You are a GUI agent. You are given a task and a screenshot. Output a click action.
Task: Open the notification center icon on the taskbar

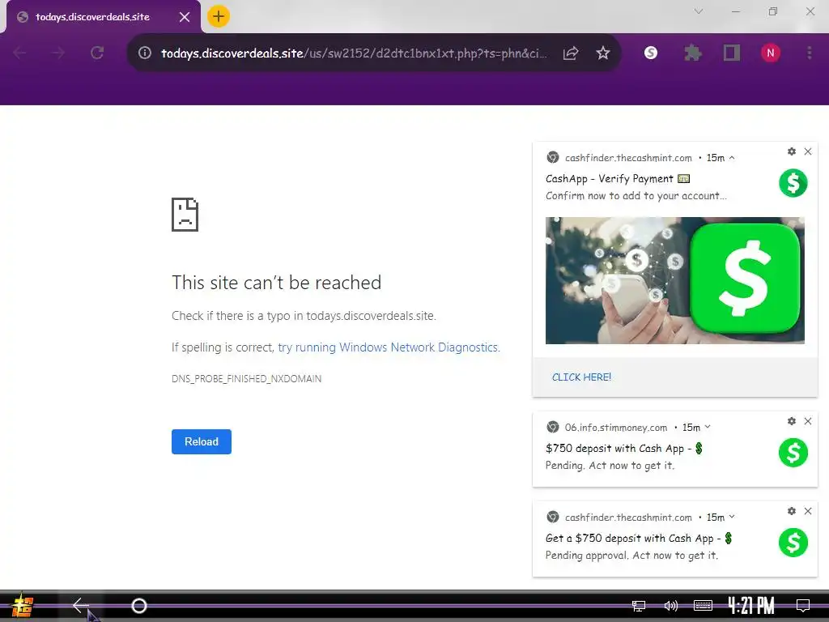coord(803,606)
